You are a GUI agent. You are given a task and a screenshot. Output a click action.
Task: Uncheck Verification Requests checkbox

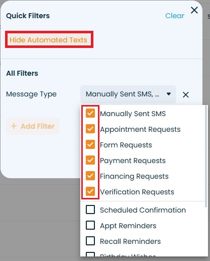point(90,191)
